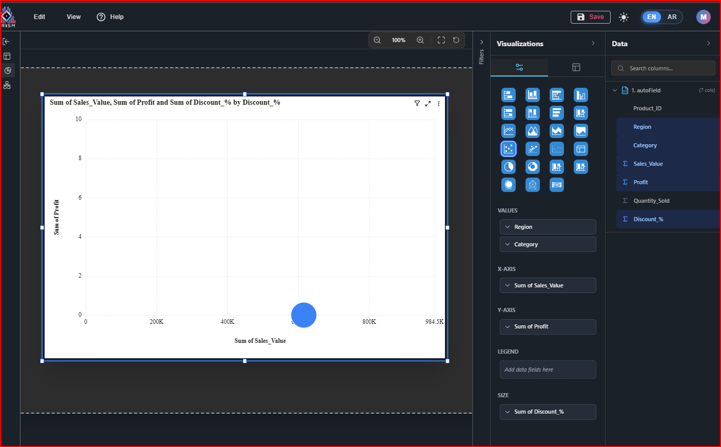Open the View menu
This screenshot has width=721, height=447.
click(x=74, y=17)
